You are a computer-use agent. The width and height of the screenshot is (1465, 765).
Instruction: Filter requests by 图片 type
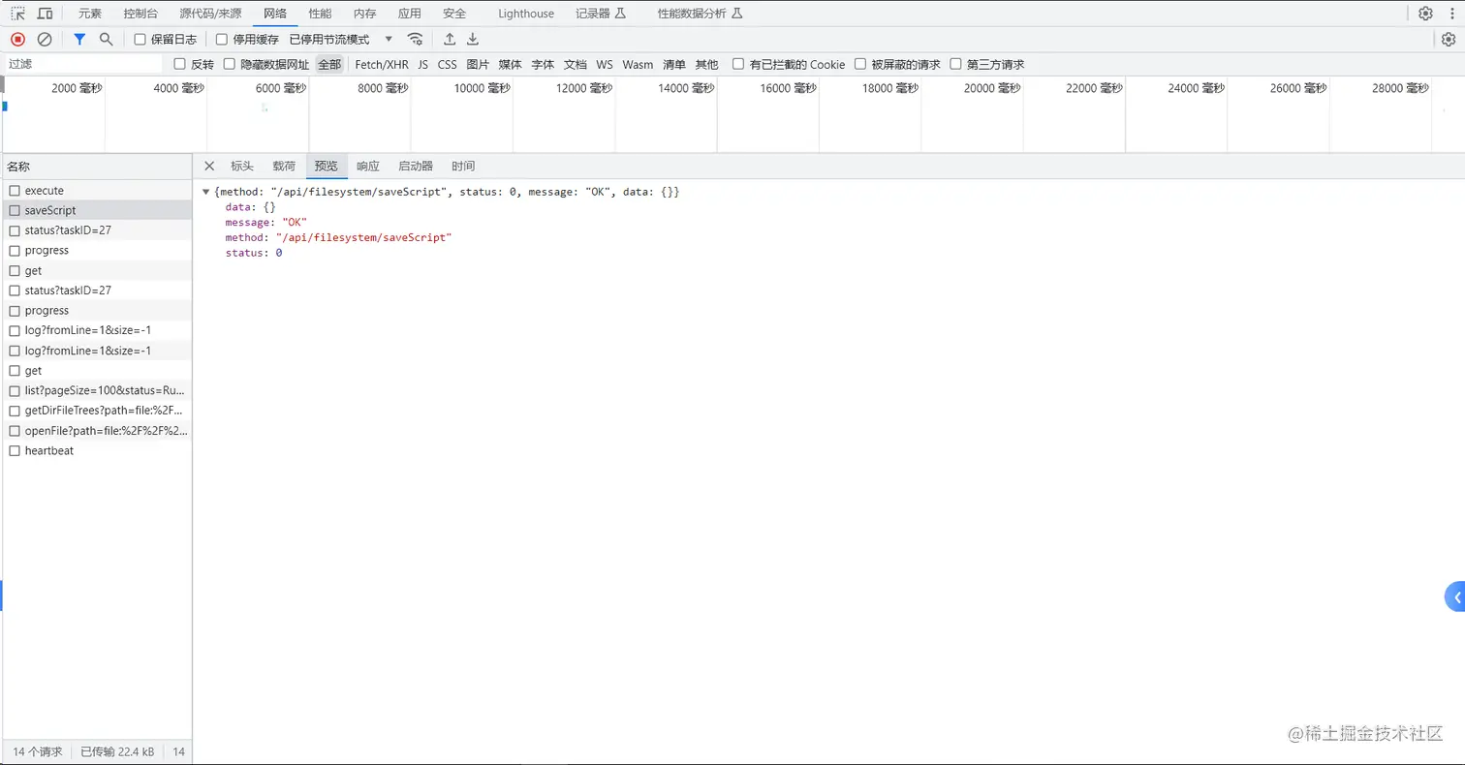(478, 65)
